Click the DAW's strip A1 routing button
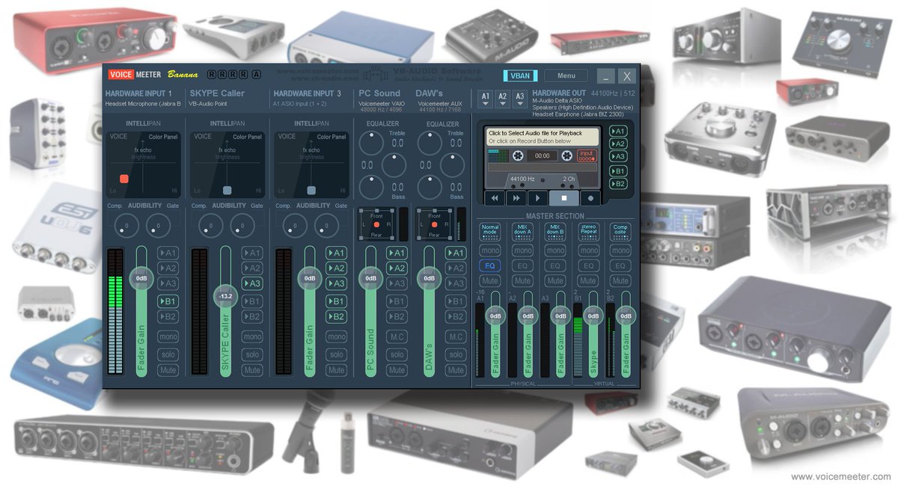Viewport: 898px width, 486px height. pos(455,253)
